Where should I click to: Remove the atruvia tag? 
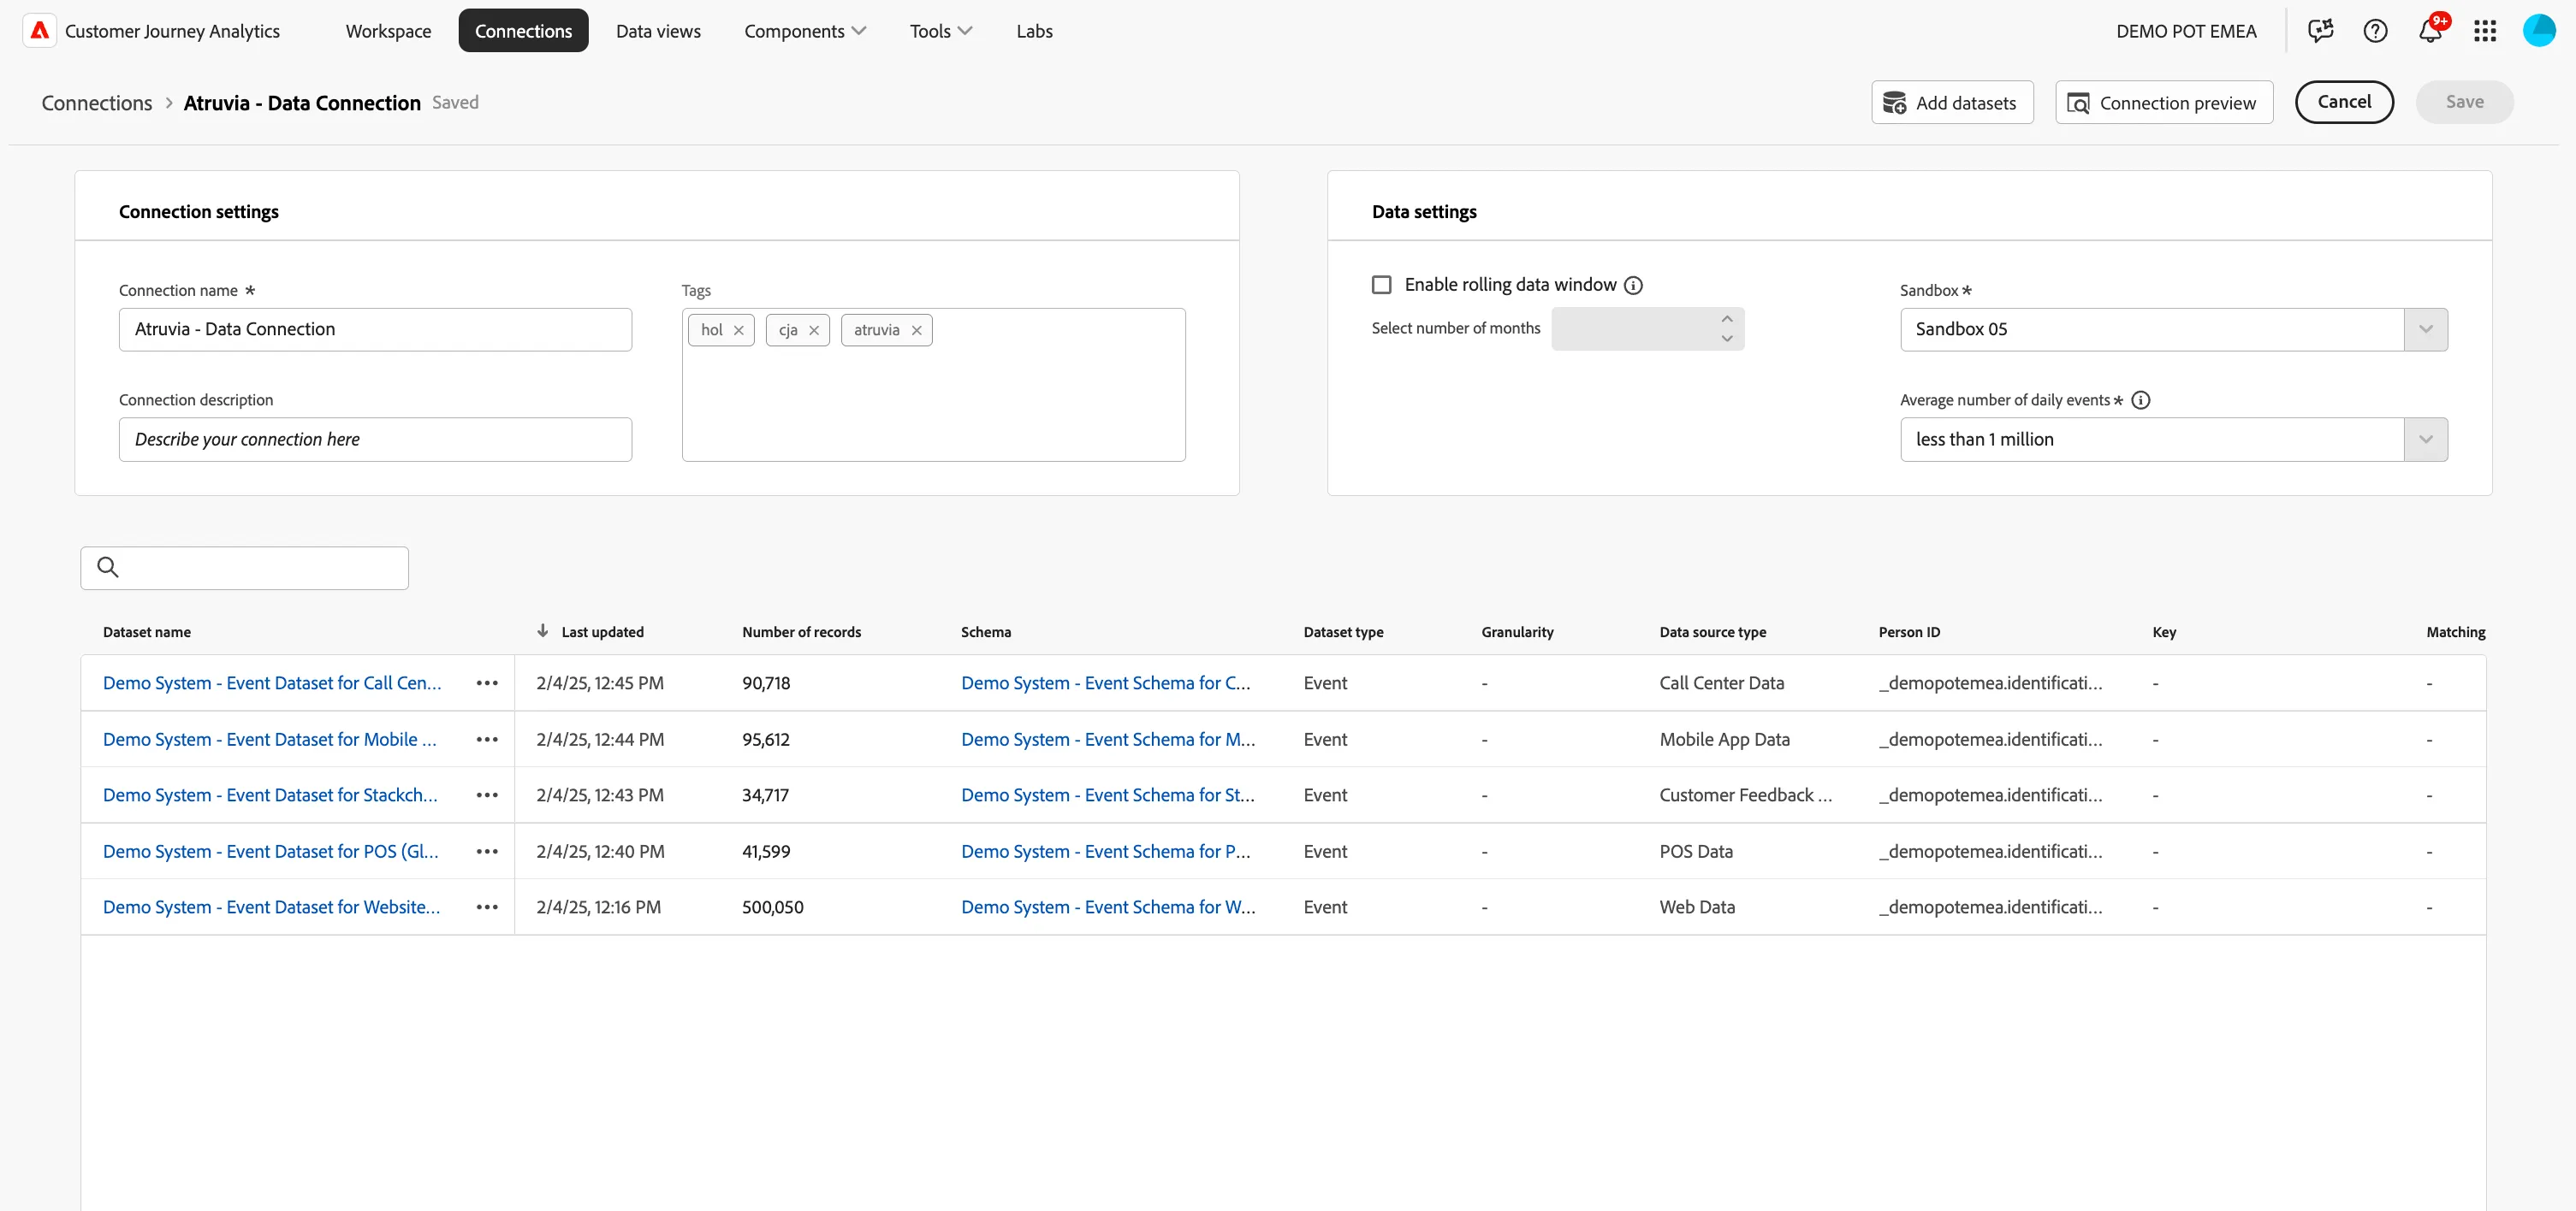pyautogui.click(x=916, y=330)
